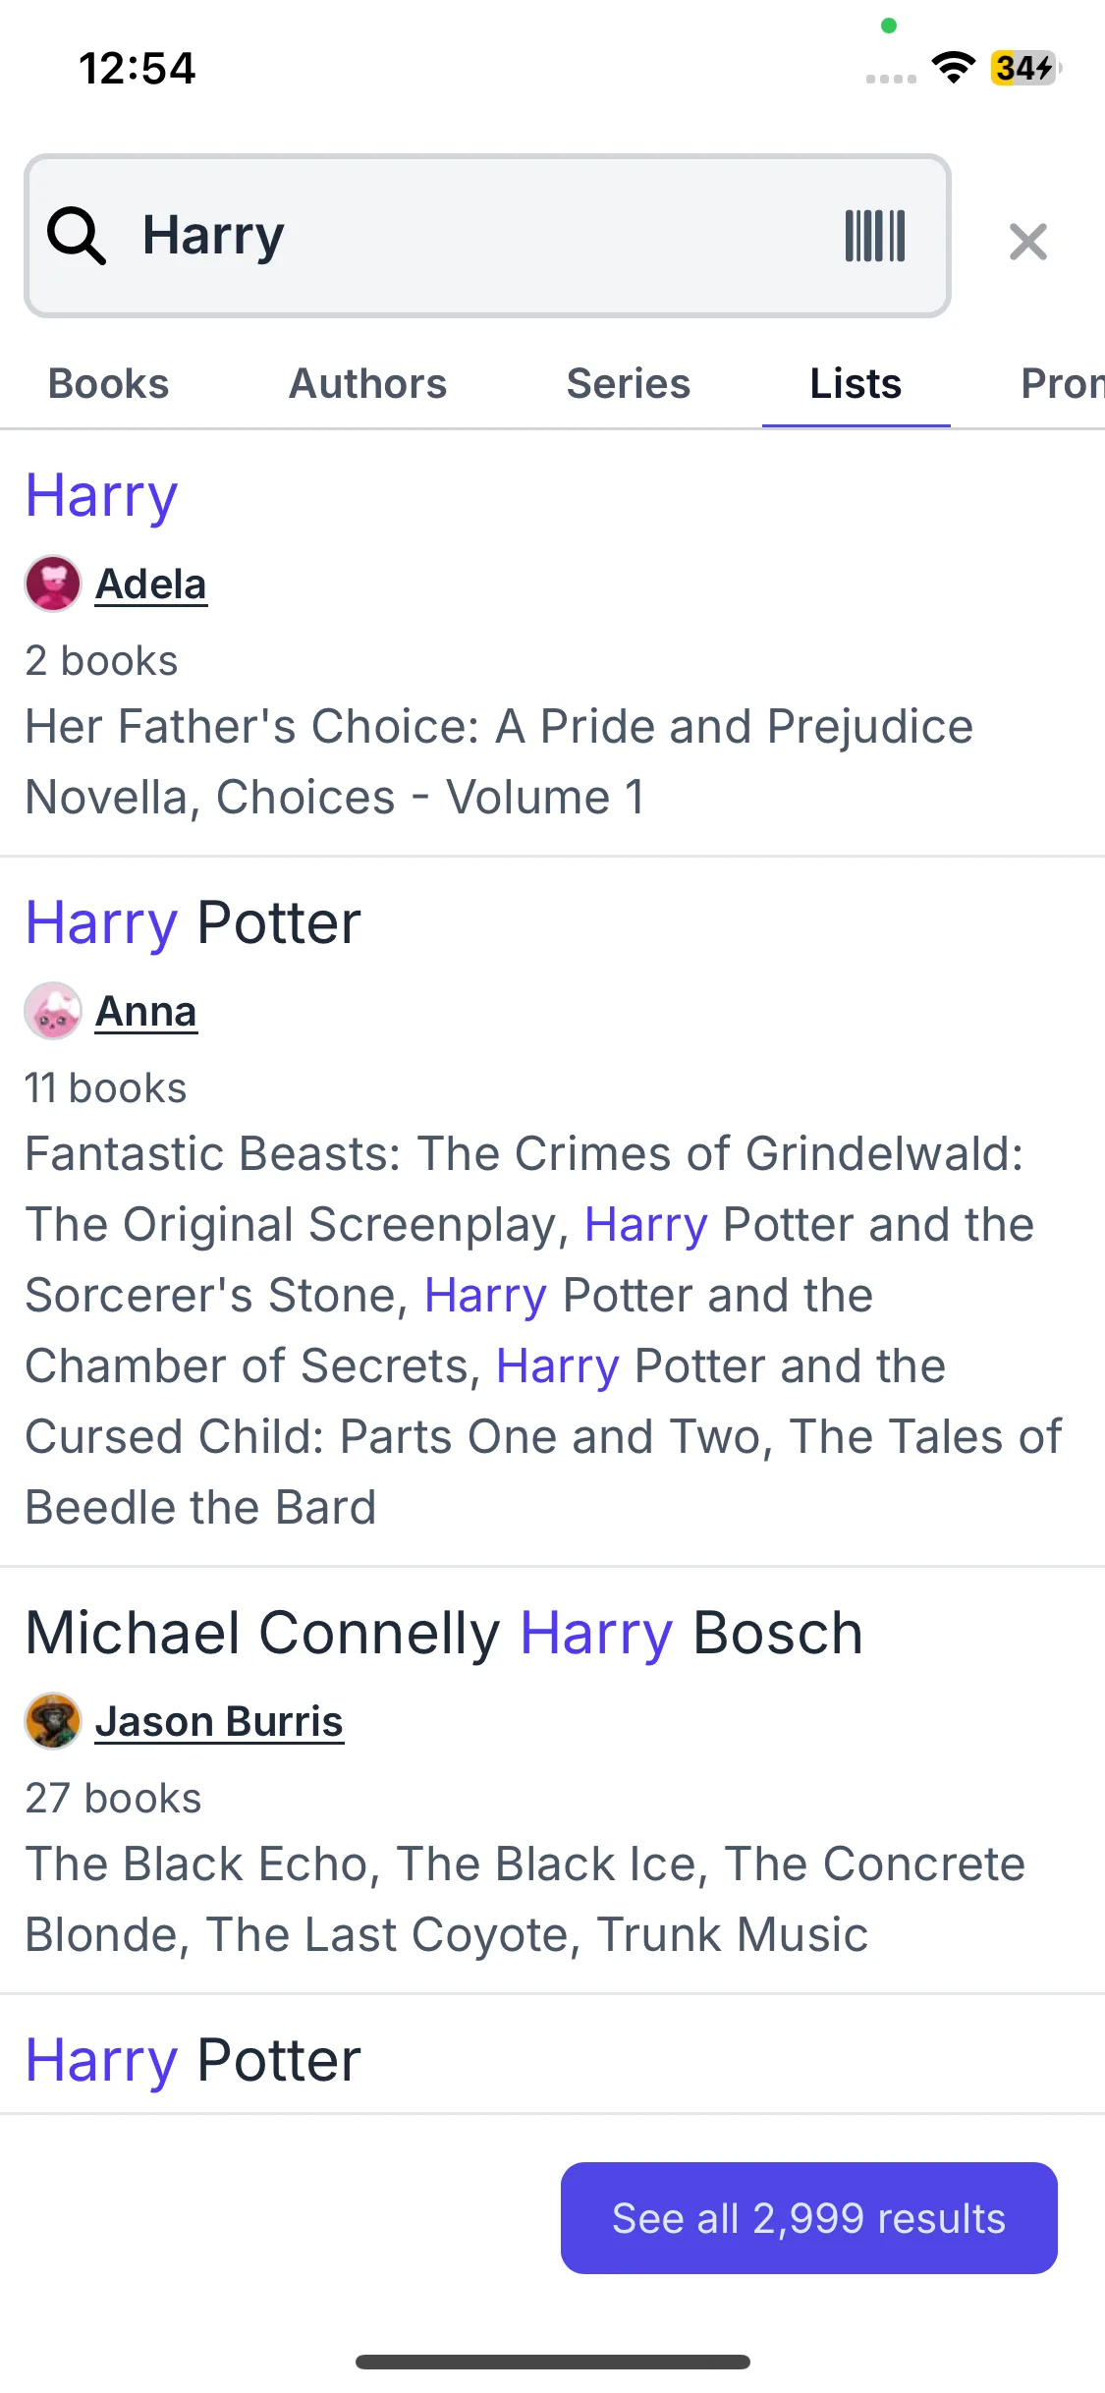Screen dimensions: 1105x2393
Task: Clear search with the X icon
Action: [x=1027, y=241]
